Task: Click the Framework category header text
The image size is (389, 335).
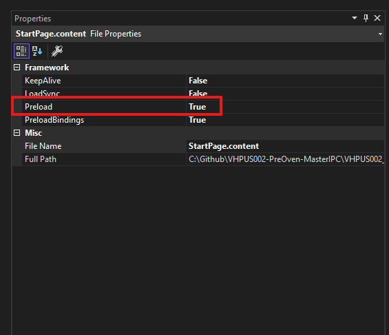Action: tap(47, 68)
